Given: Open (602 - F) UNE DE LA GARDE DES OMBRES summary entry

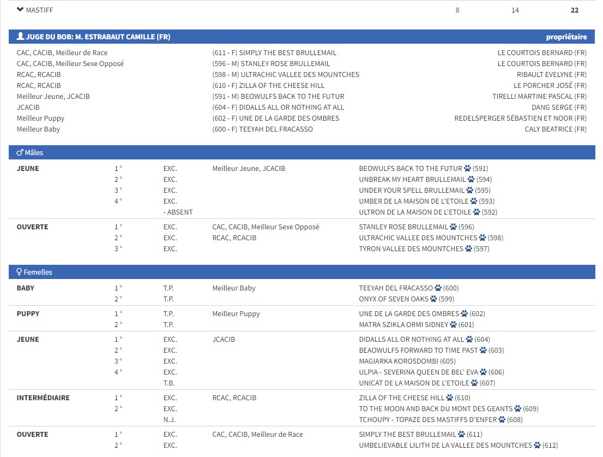Looking at the screenshot, I should click(276, 118).
